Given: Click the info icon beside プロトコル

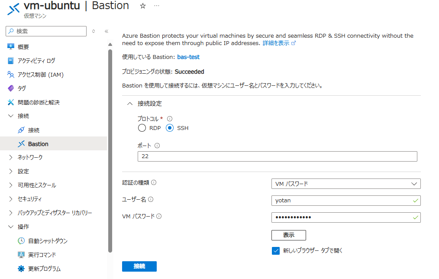Looking at the screenshot, I should 170,119.
